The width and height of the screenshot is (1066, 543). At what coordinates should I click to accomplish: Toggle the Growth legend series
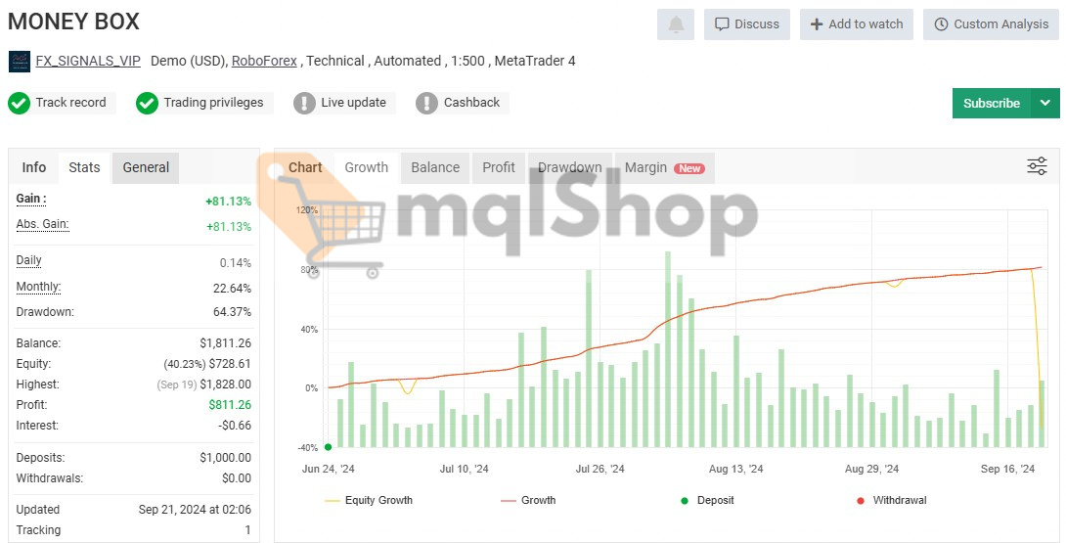coord(528,500)
